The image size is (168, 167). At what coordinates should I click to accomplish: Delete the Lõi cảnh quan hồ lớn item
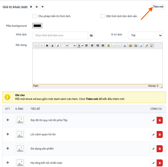point(160,134)
